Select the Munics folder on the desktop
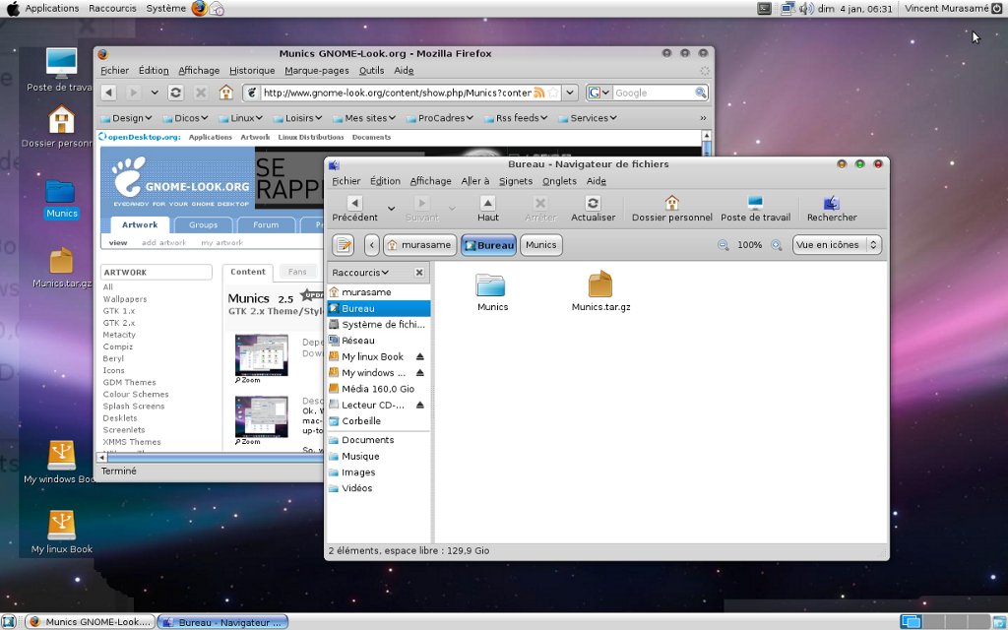The image size is (1008, 630). pyautogui.click(x=61, y=199)
